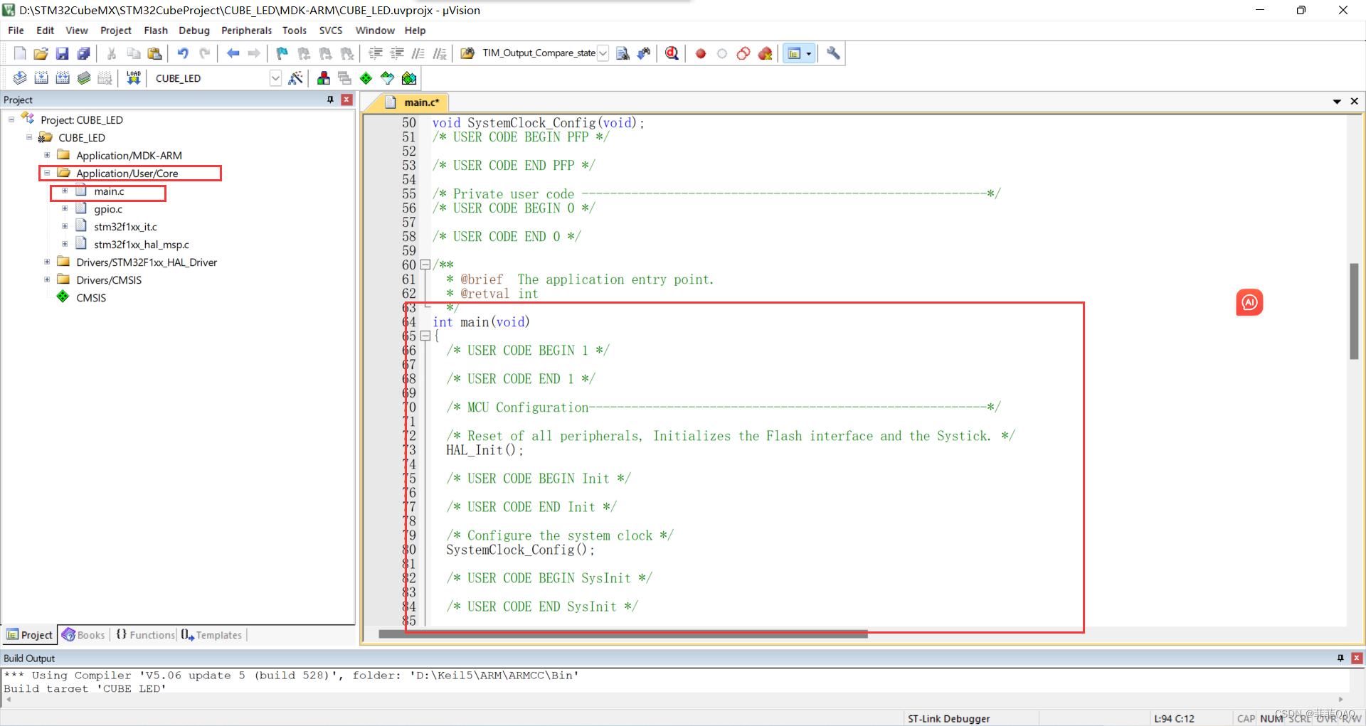Click the Paste clipboard icon

[154, 53]
